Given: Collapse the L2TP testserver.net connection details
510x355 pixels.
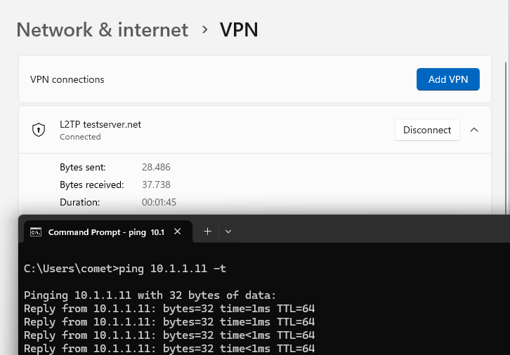Looking at the screenshot, I should pos(474,130).
